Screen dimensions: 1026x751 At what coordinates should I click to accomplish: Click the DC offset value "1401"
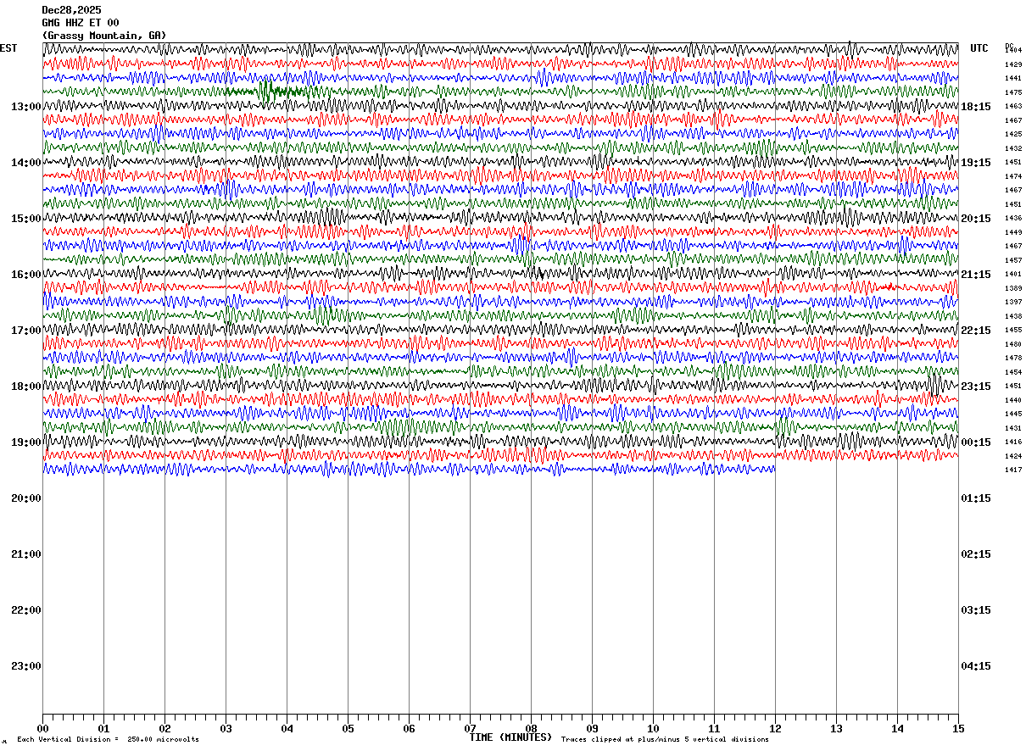click(x=1013, y=274)
